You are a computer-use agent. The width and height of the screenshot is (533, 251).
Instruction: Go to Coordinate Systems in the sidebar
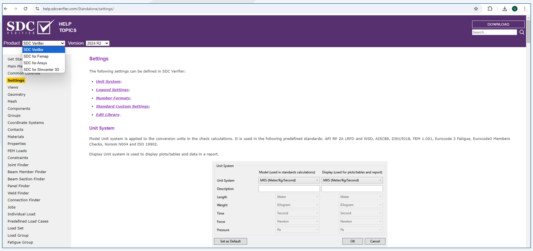click(x=26, y=123)
